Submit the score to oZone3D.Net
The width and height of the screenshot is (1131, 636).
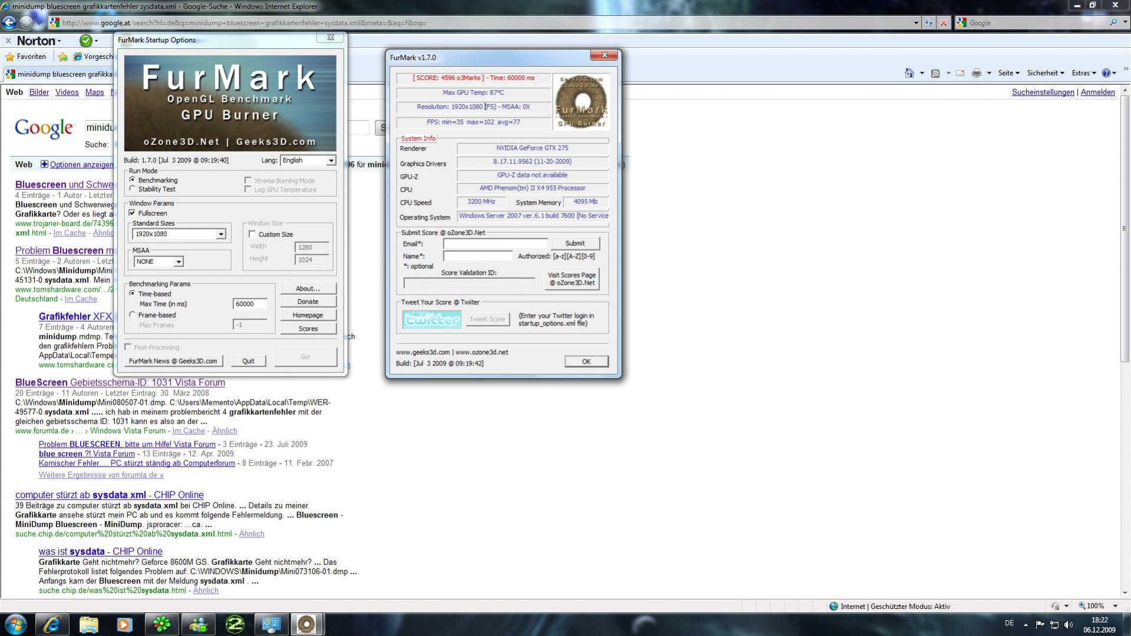pyautogui.click(x=575, y=243)
